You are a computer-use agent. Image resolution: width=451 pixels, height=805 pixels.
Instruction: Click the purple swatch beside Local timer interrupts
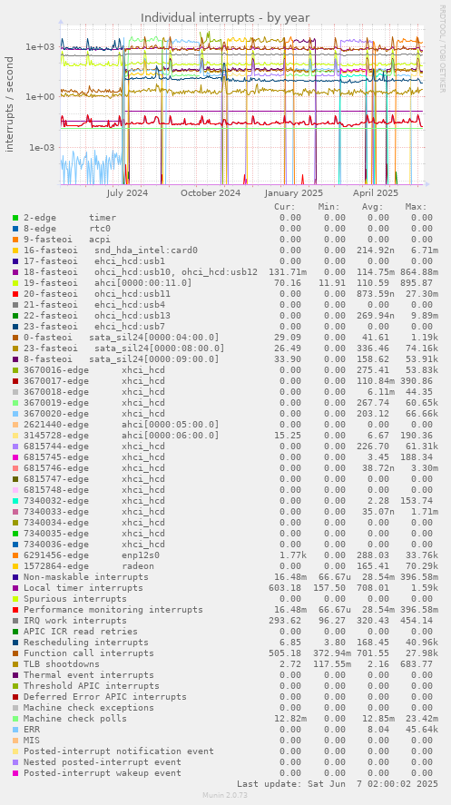pos(15,588)
